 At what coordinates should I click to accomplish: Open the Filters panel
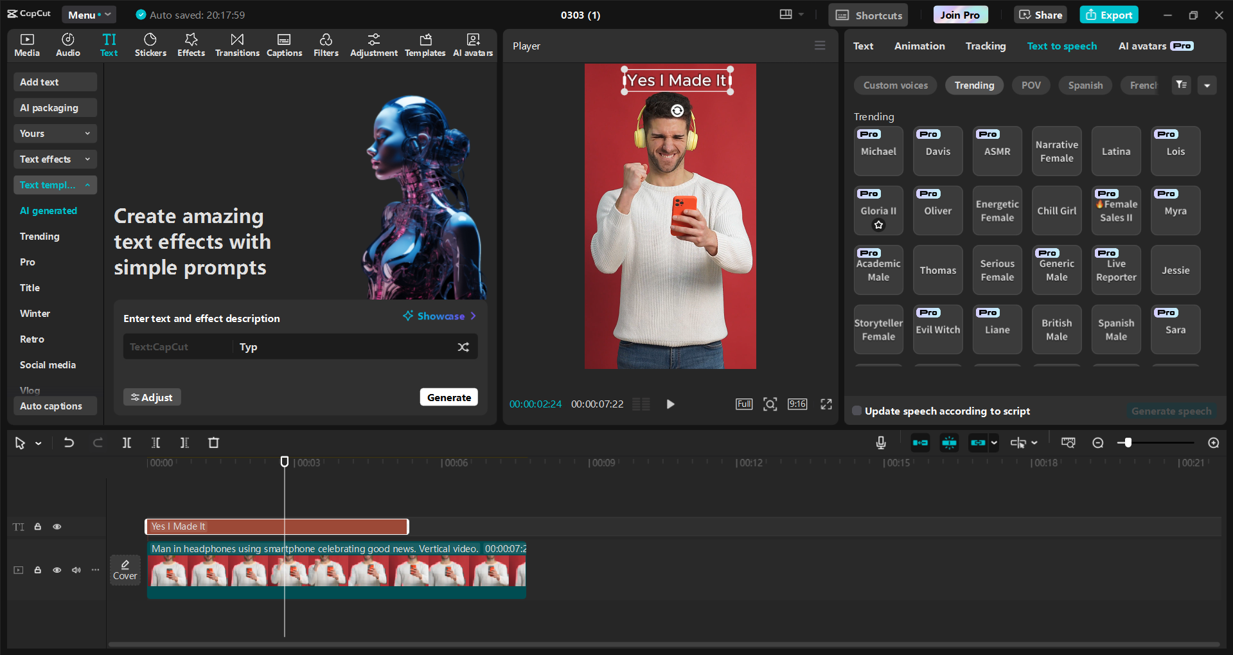[326, 44]
